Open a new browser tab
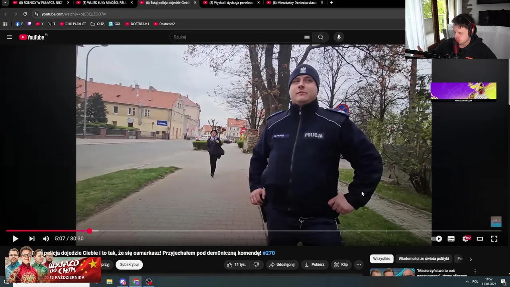510x287 pixels. tap(331, 3)
